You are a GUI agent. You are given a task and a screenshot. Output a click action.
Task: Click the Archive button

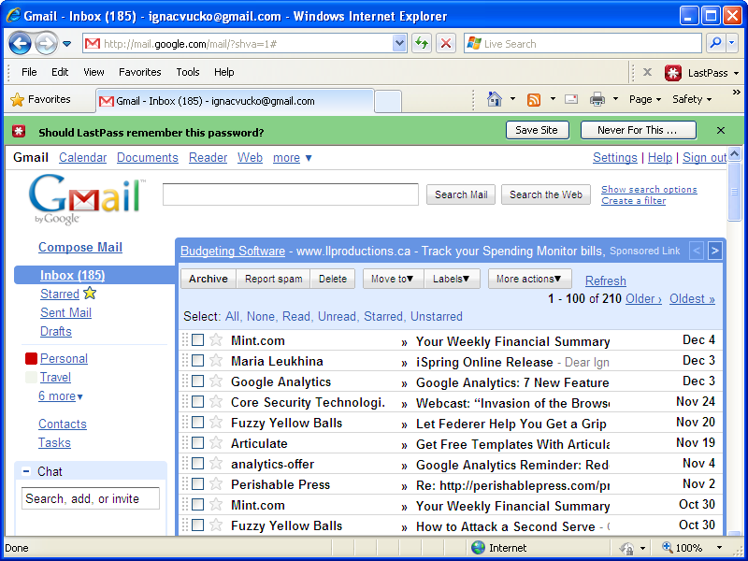click(x=209, y=279)
